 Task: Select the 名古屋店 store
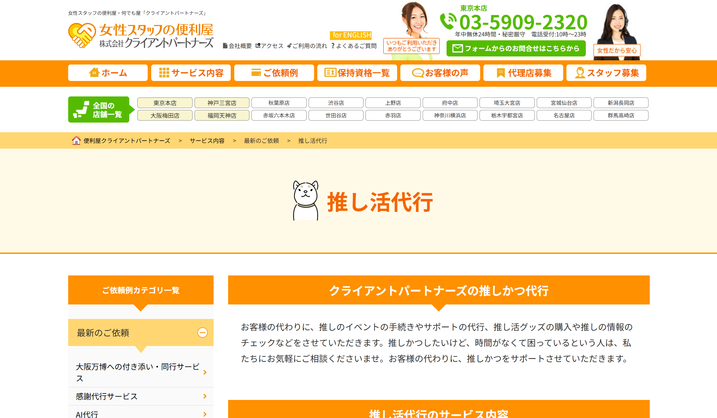tap(564, 115)
